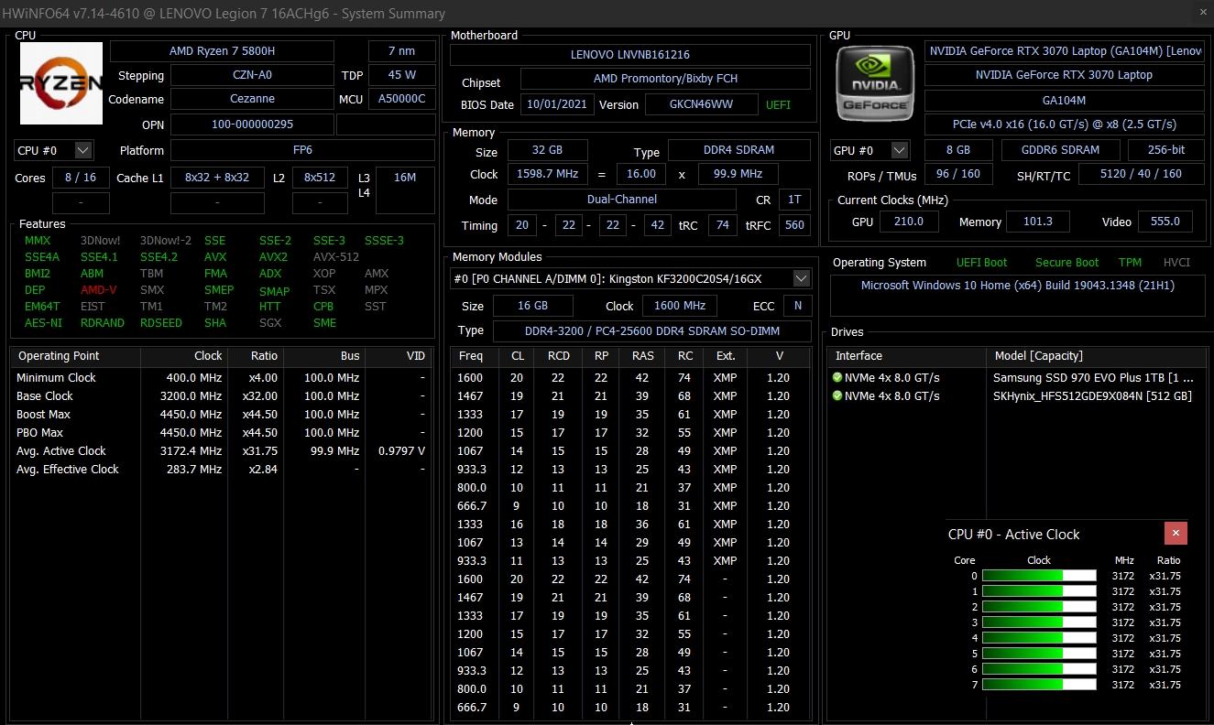Click the Operating Point column header
This screenshot has height=725, width=1214.
(x=75, y=356)
